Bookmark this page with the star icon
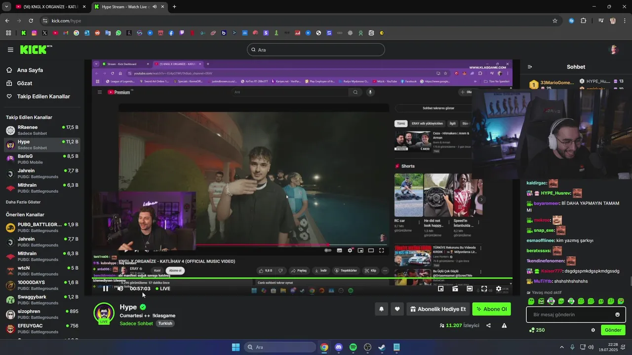The image size is (632, 355). [x=555, y=21]
